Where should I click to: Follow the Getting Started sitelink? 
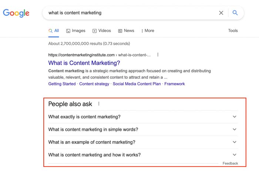pyautogui.click(x=62, y=84)
